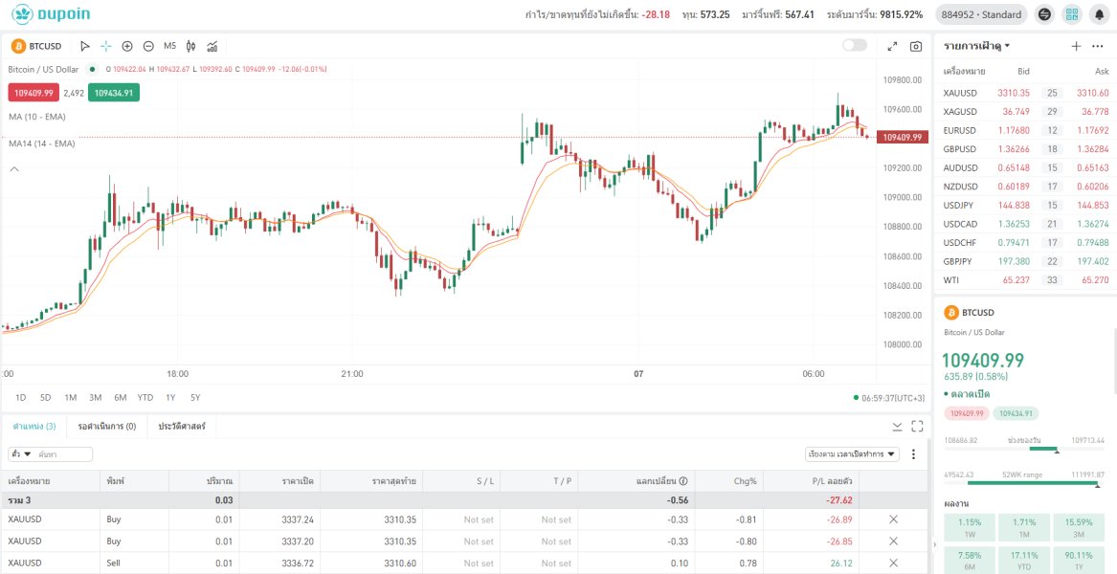Select the crosshair cursor tool
The height and width of the screenshot is (574, 1117).
click(x=106, y=46)
